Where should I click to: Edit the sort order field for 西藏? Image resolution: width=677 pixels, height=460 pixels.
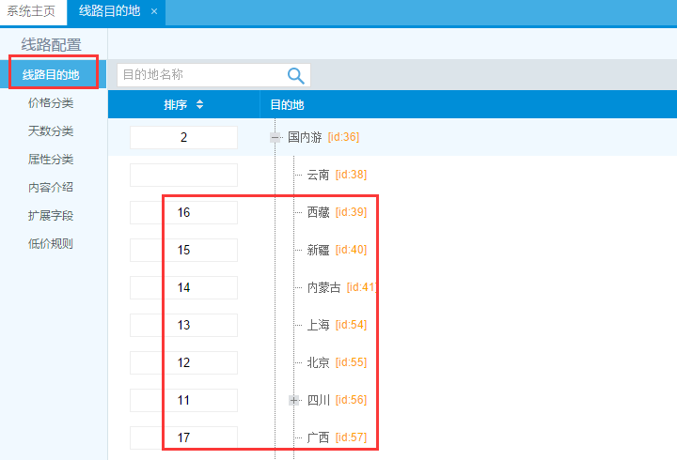(183, 212)
